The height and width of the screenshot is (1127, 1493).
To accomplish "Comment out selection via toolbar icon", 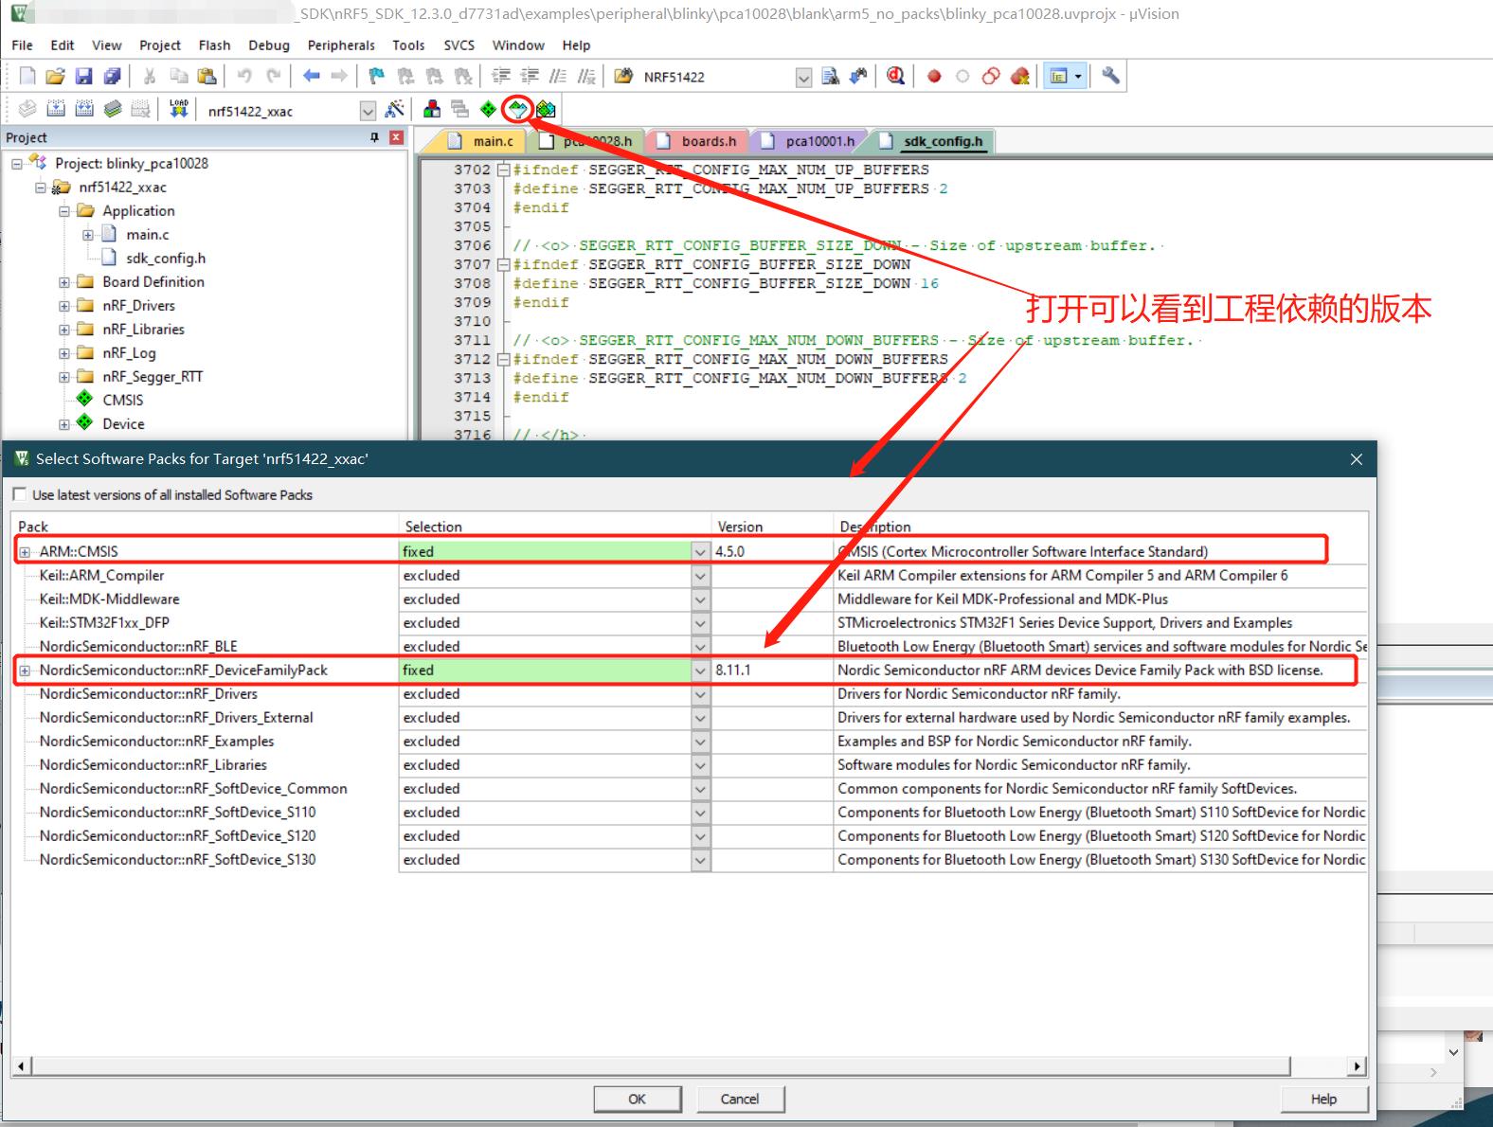I will (x=559, y=77).
